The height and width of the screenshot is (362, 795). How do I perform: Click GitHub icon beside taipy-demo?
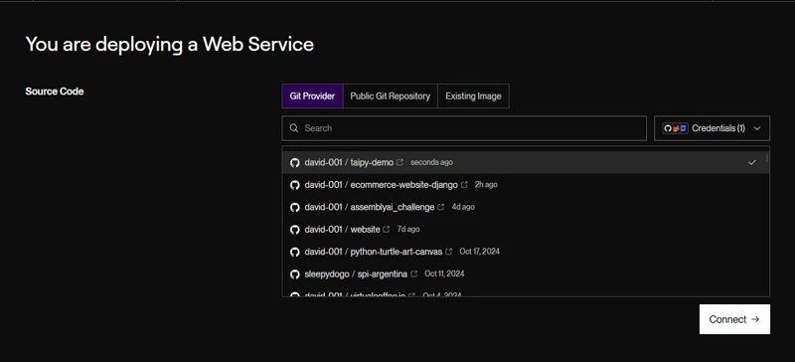click(294, 162)
